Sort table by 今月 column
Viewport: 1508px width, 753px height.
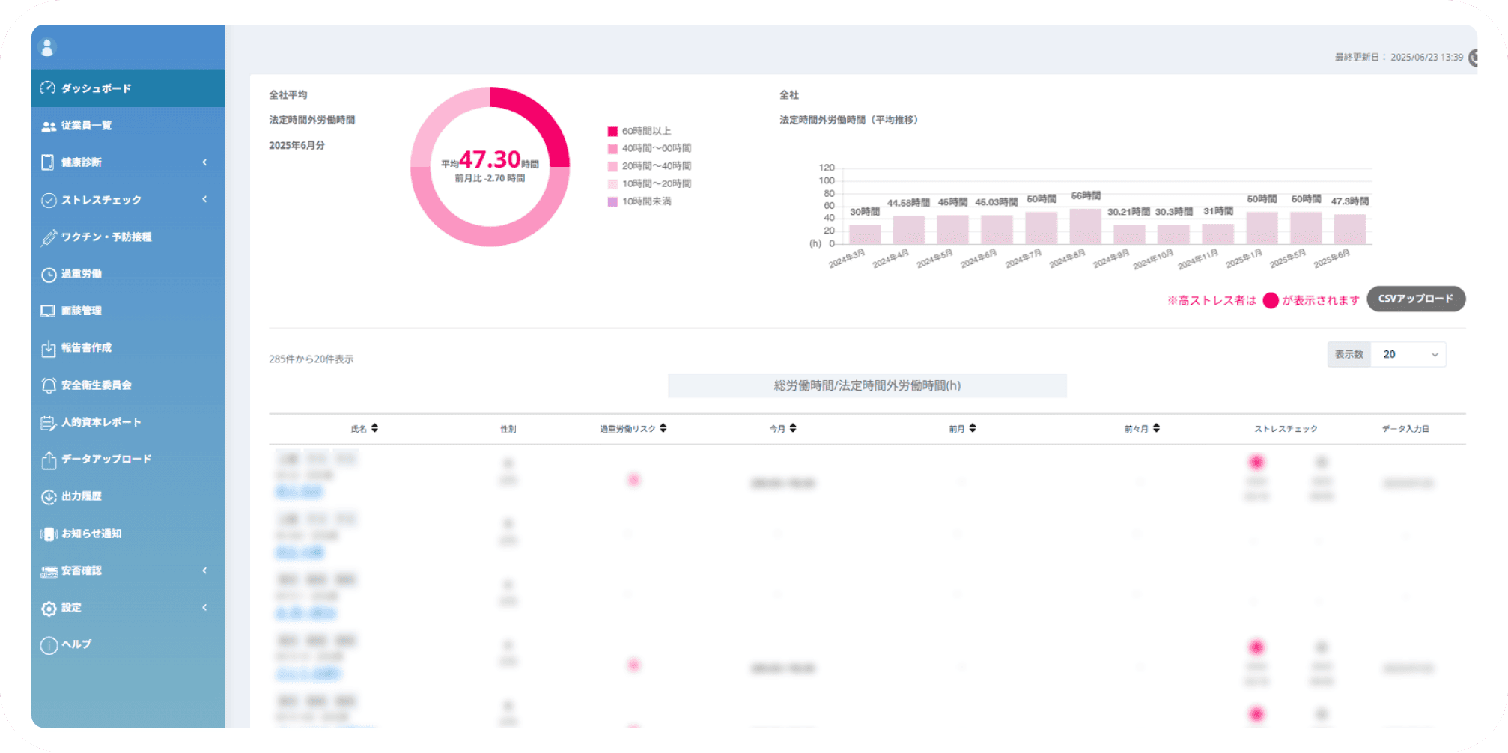(793, 428)
